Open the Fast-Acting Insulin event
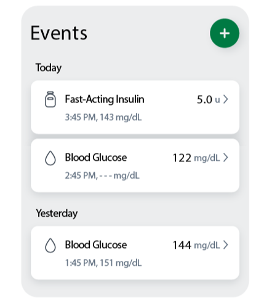Image resolution: width=272 pixels, height=307 pixels. 105,99
